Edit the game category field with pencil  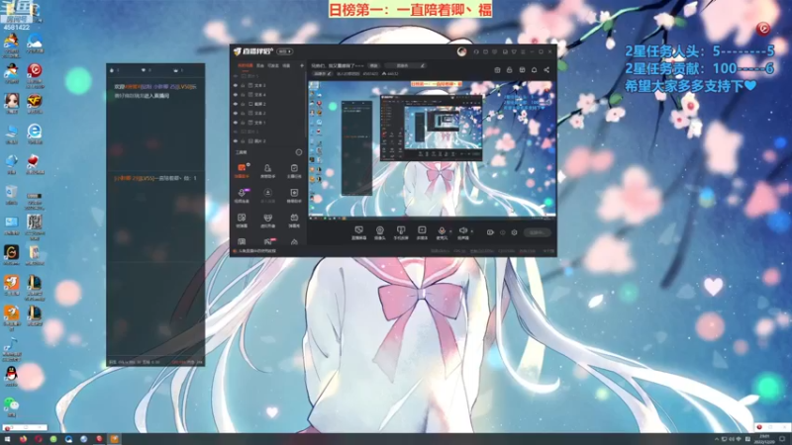(x=405, y=65)
